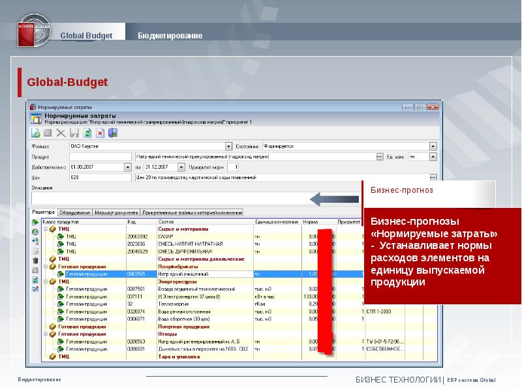This screenshot has width=522, height=391.
Task: Click the new document icon with green check
Action: [x=37, y=133]
